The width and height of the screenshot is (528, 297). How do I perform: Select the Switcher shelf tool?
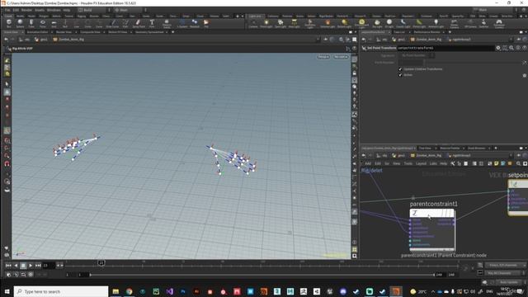tap(483, 23)
